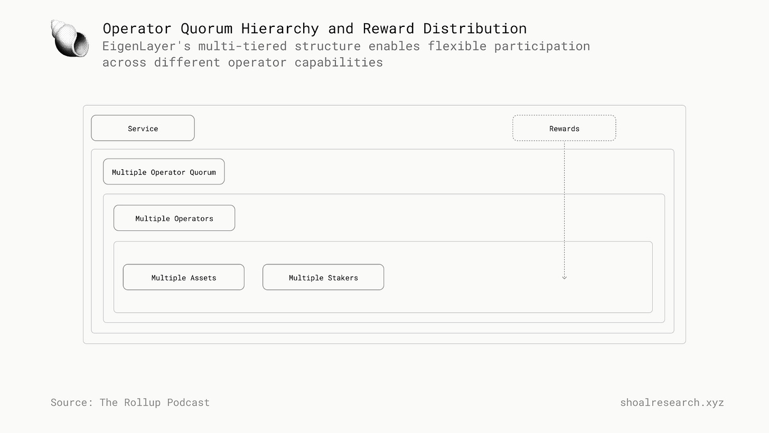769x433 pixels.
Task: Click the Multiple Operator Quorum box
Action: pos(164,171)
